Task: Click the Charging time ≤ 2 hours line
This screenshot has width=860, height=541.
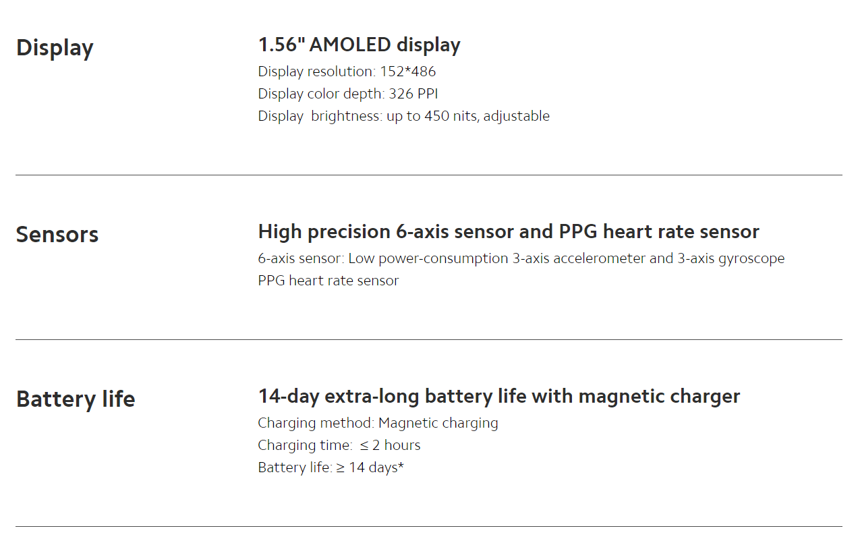Action: click(x=339, y=445)
